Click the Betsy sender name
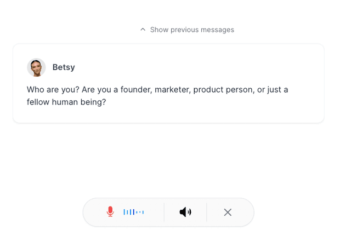 click(x=64, y=67)
